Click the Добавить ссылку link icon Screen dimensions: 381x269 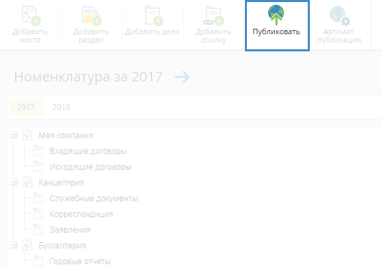(213, 16)
